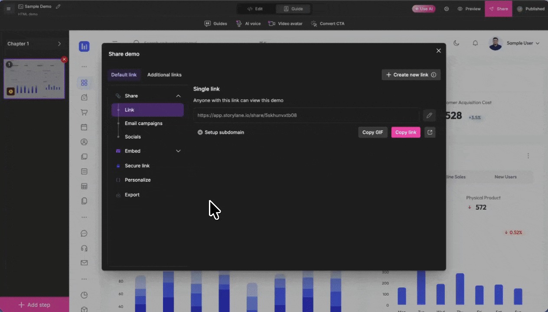Click the pink Share button
Viewport: 548px width, 312px height.
coord(498,9)
